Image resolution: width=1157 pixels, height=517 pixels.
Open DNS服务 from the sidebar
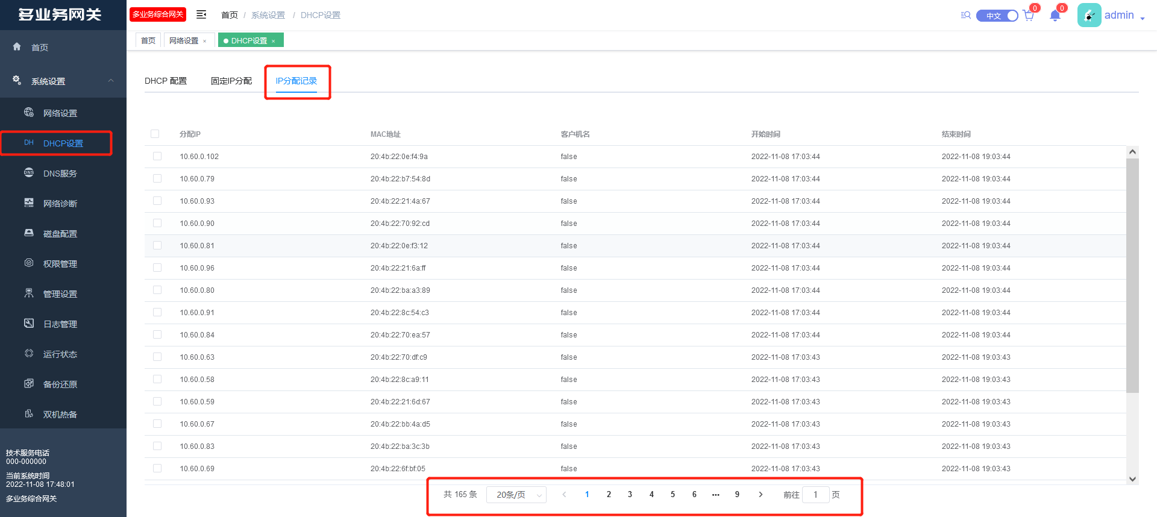point(60,174)
